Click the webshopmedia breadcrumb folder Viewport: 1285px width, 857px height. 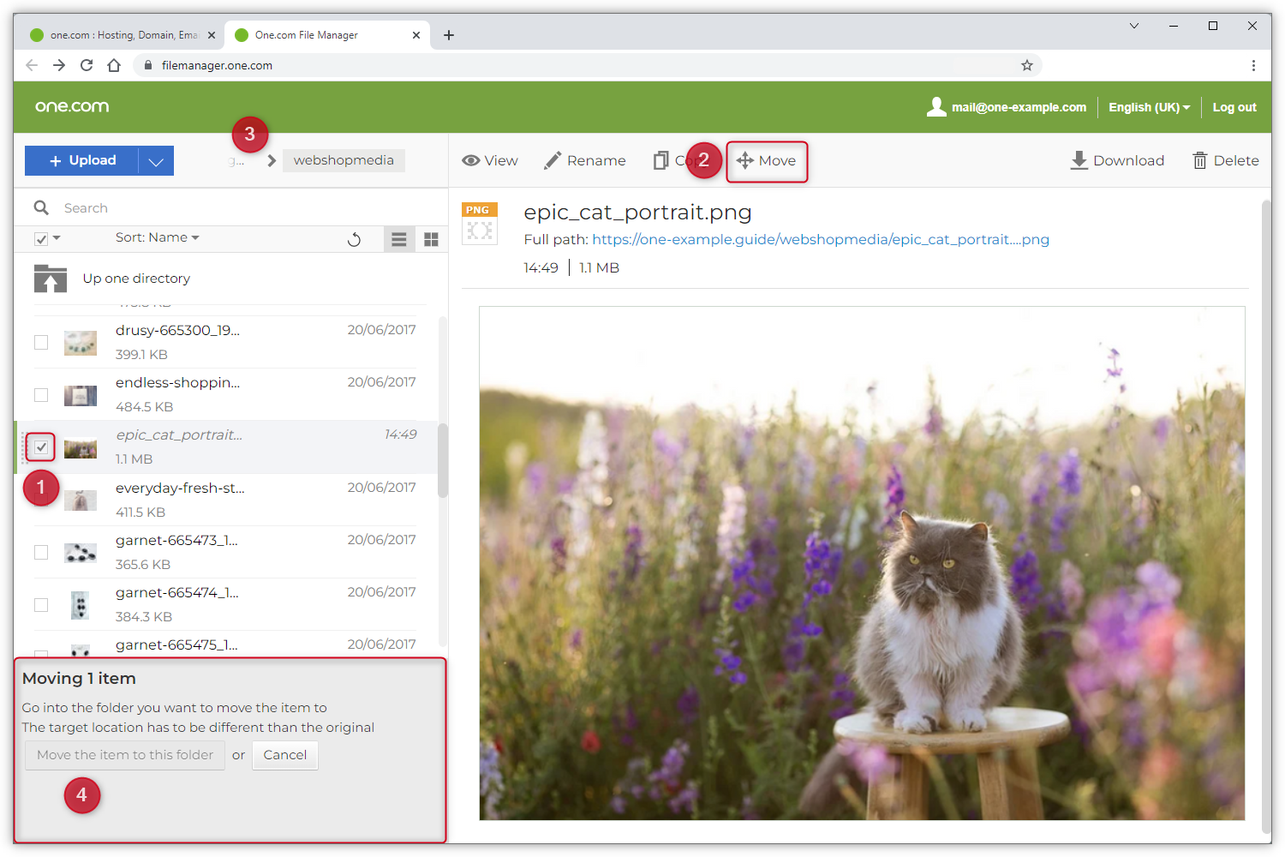[344, 160]
